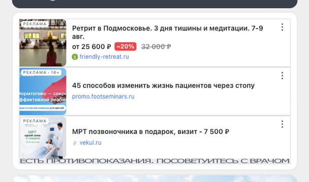Open options menu for the retreat ad
Viewport: 309px width, 182px height.
tap(282, 27)
